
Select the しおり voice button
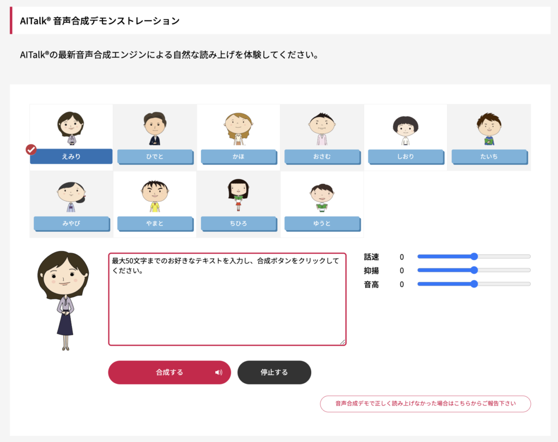(405, 156)
